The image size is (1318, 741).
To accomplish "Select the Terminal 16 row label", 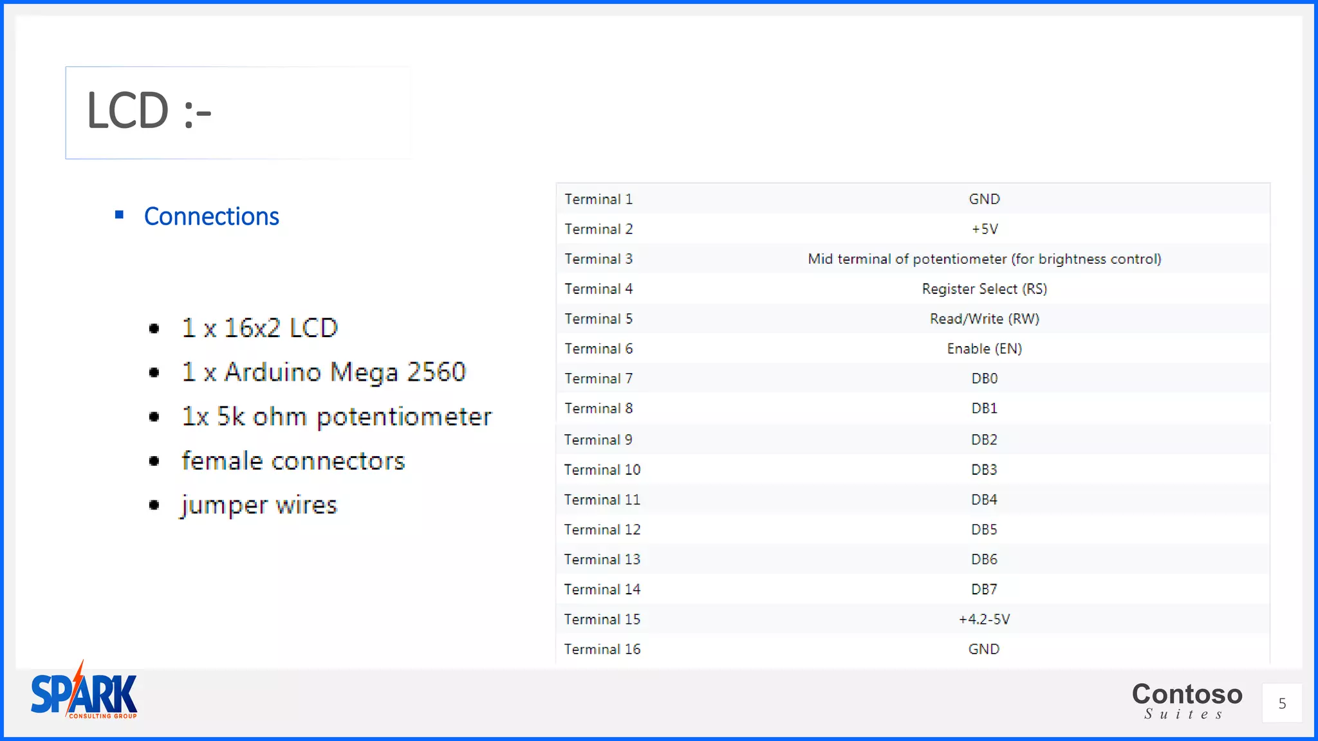I will pos(602,649).
